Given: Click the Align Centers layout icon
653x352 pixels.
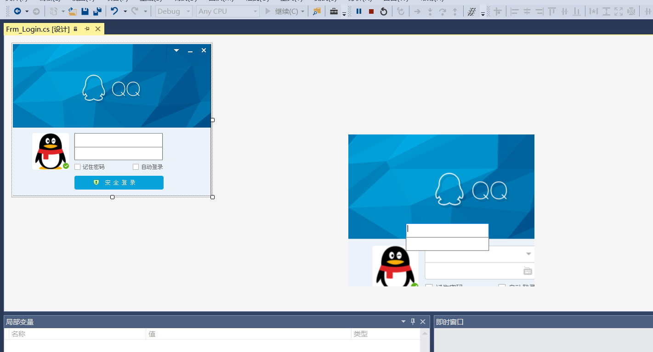Looking at the screenshot, I should 527,11.
